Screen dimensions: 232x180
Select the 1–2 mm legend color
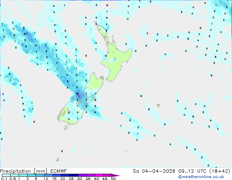point(23,175)
